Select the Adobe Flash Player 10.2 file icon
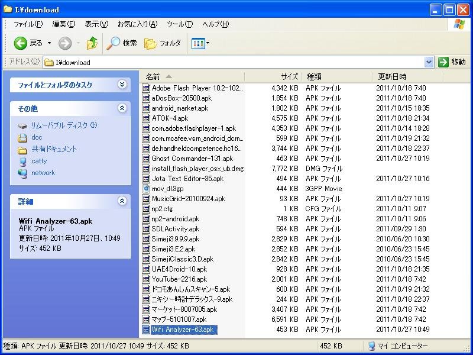473x355 pixels. coord(146,88)
